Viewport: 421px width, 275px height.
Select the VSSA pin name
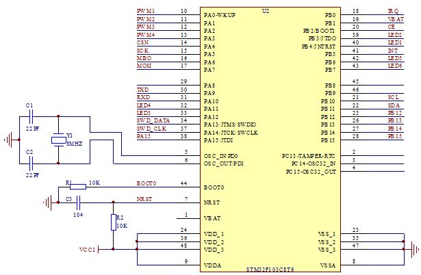(328, 265)
